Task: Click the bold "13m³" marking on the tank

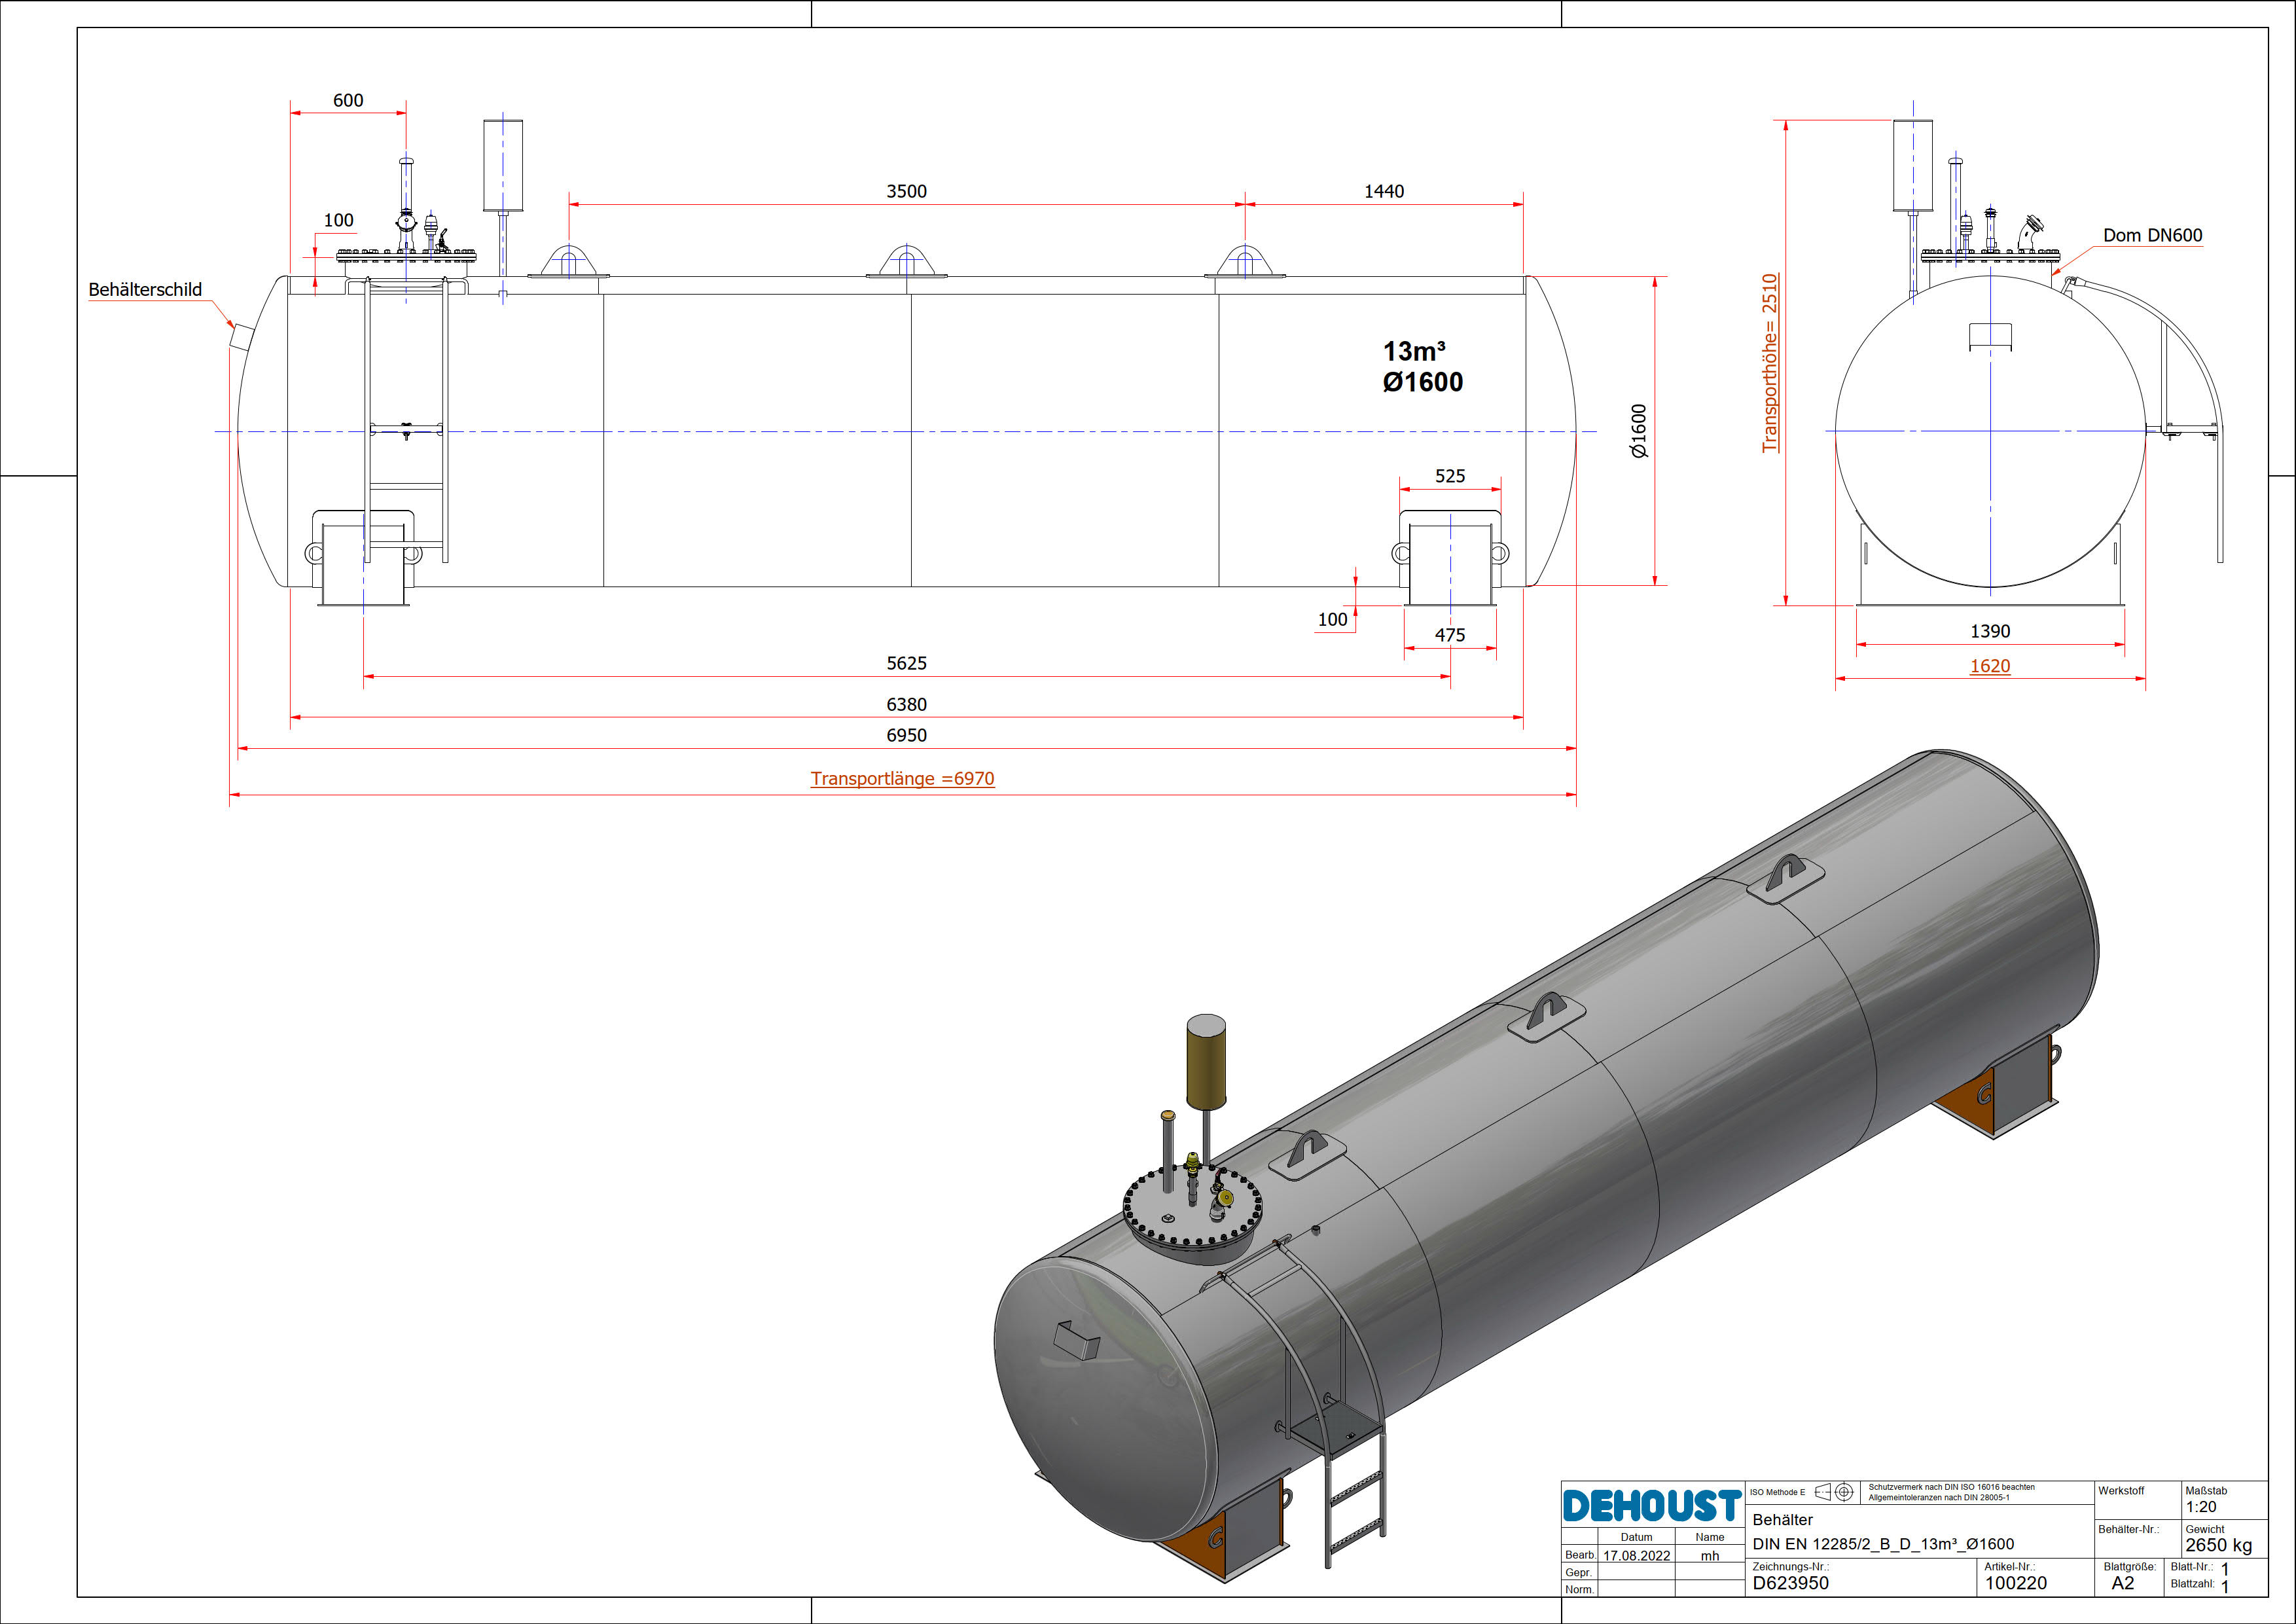Action: pos(1414,351)
